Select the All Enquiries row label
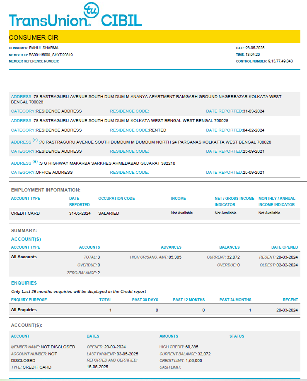The width and height of the screenshot is (307, 381). 24,310
